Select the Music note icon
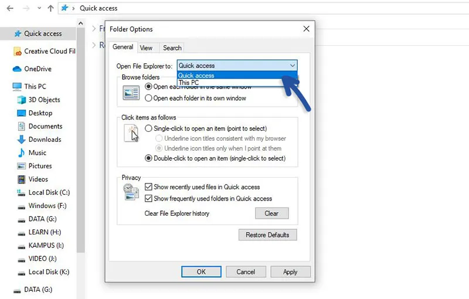The height and width of the screenshot is (299, 469). [22, 152]
